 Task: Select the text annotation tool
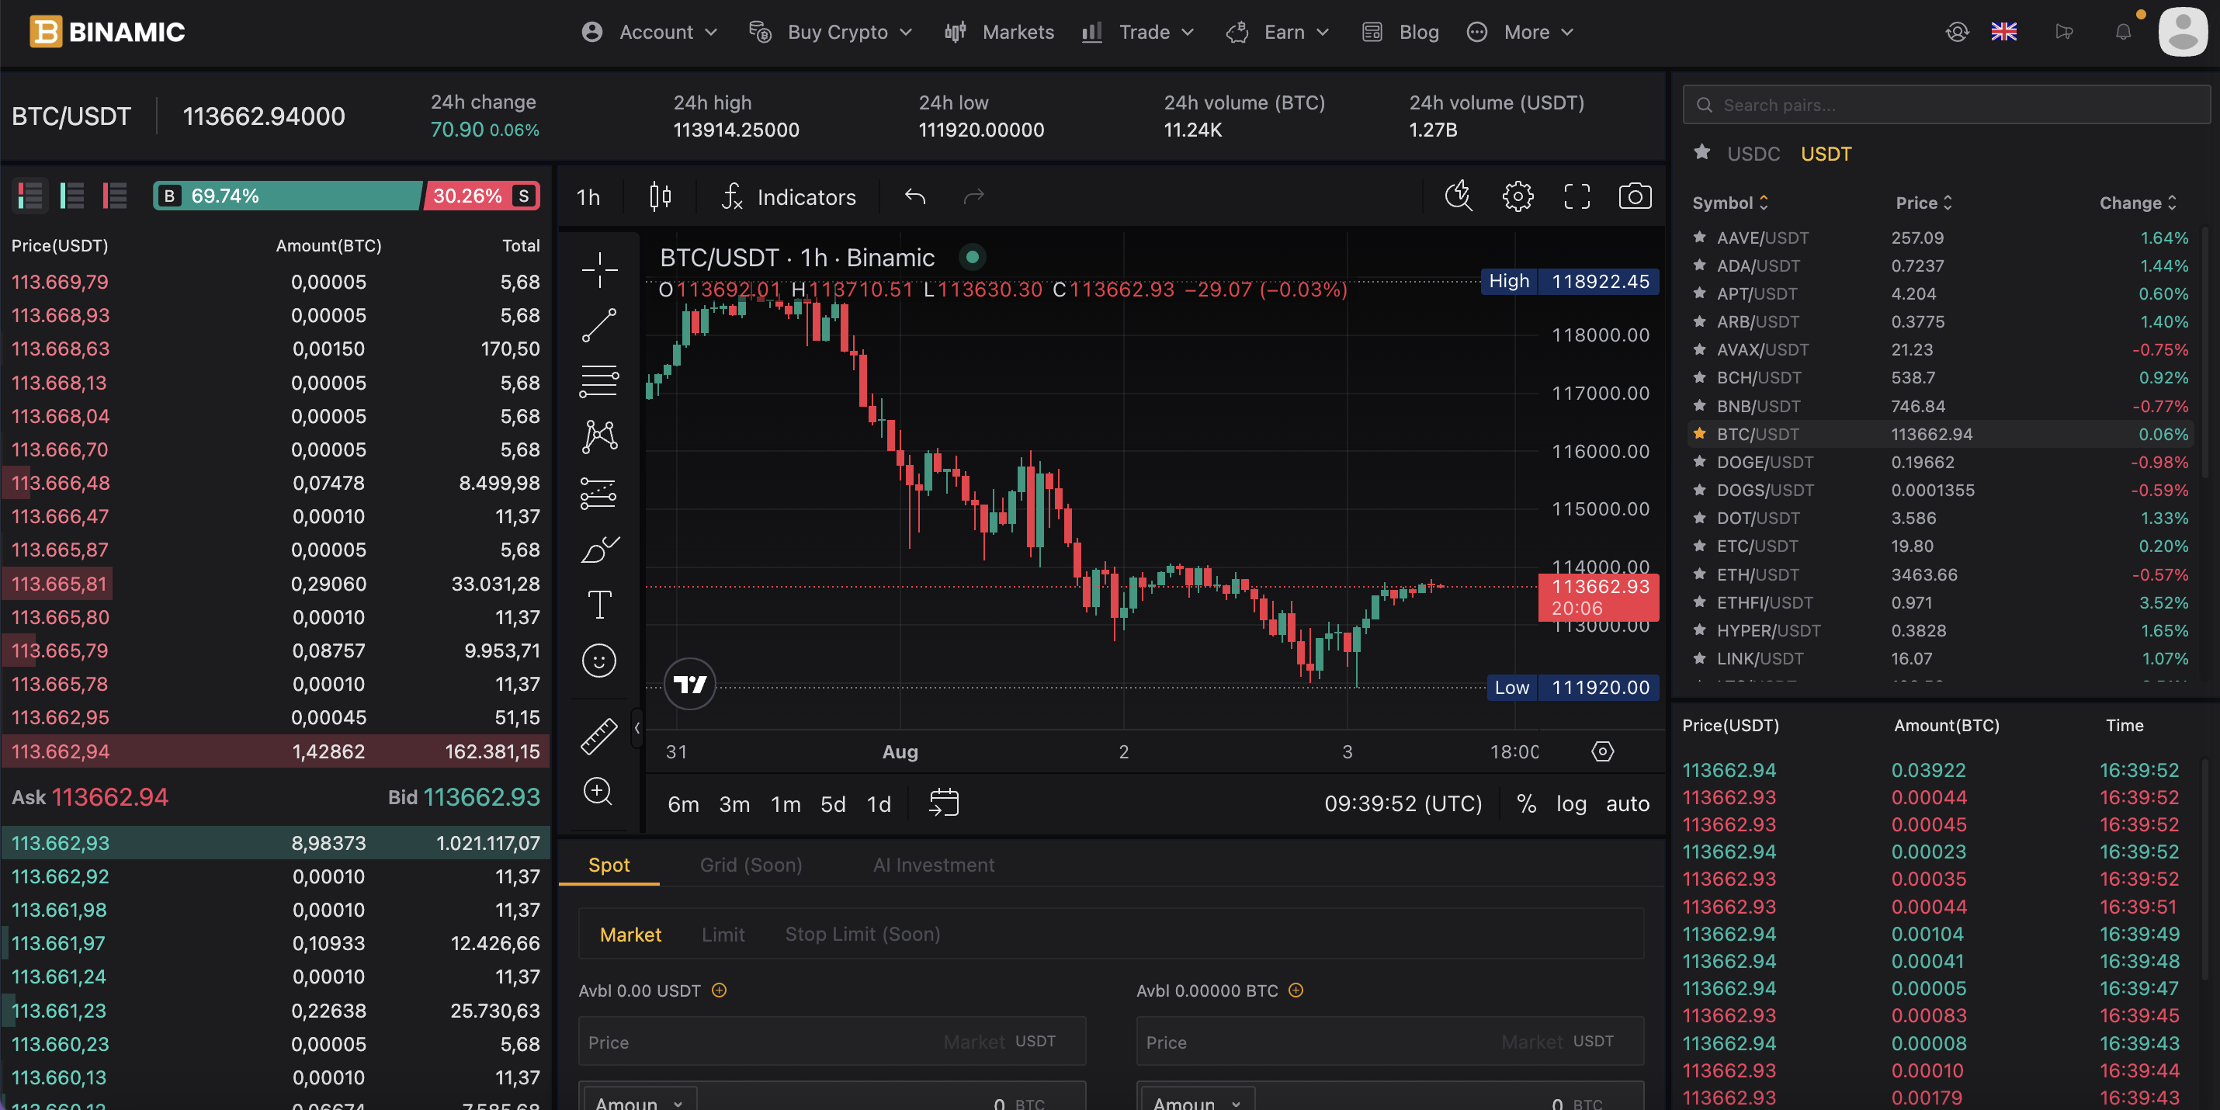click(599, 605)
